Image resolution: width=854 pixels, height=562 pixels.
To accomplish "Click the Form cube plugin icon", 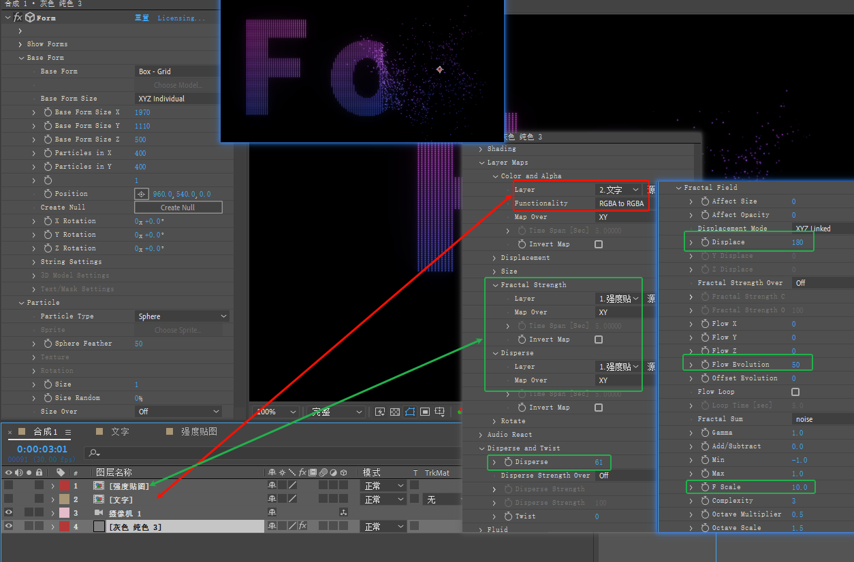I will [30, 18].
